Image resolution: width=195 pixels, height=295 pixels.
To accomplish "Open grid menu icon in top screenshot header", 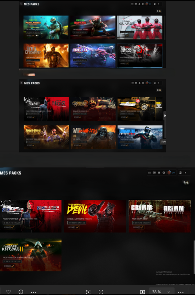I will pyautogui.click(x=132, y=4).
